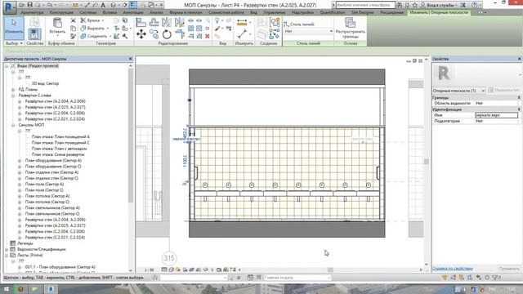Select the Align tool in Редактирование panel
This screenshot has height=294, width=523.
(x=141, y=23)
